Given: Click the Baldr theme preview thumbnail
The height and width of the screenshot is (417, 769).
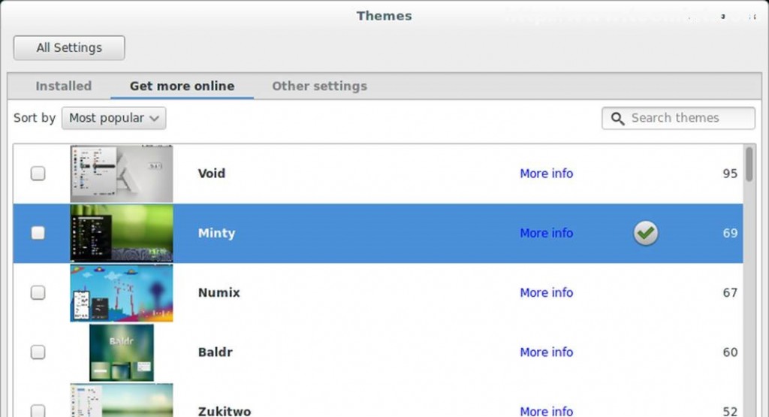Looking at the screenshot, I should click(122, 352).
